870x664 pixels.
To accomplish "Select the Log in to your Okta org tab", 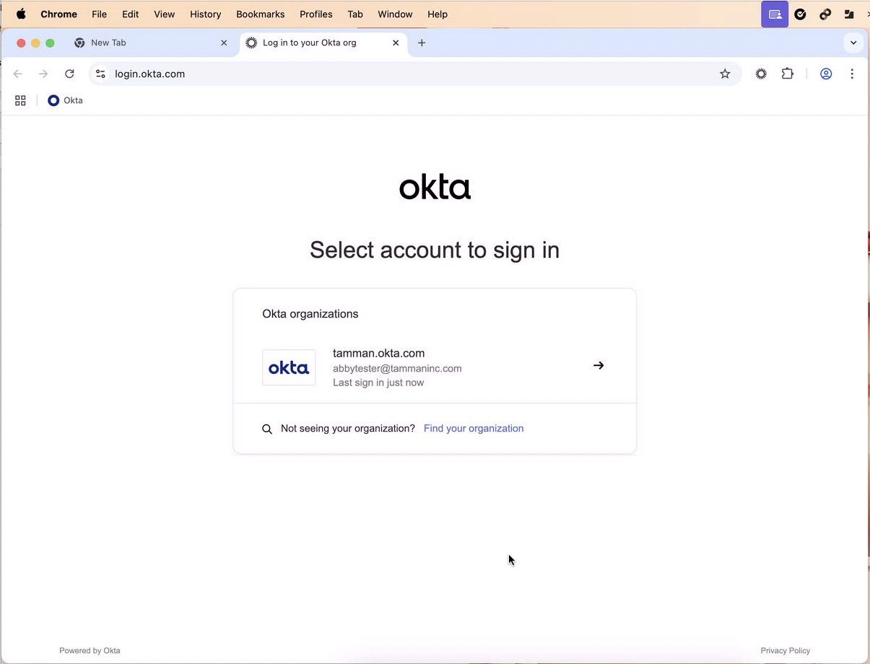I will [x=323, y=43].
